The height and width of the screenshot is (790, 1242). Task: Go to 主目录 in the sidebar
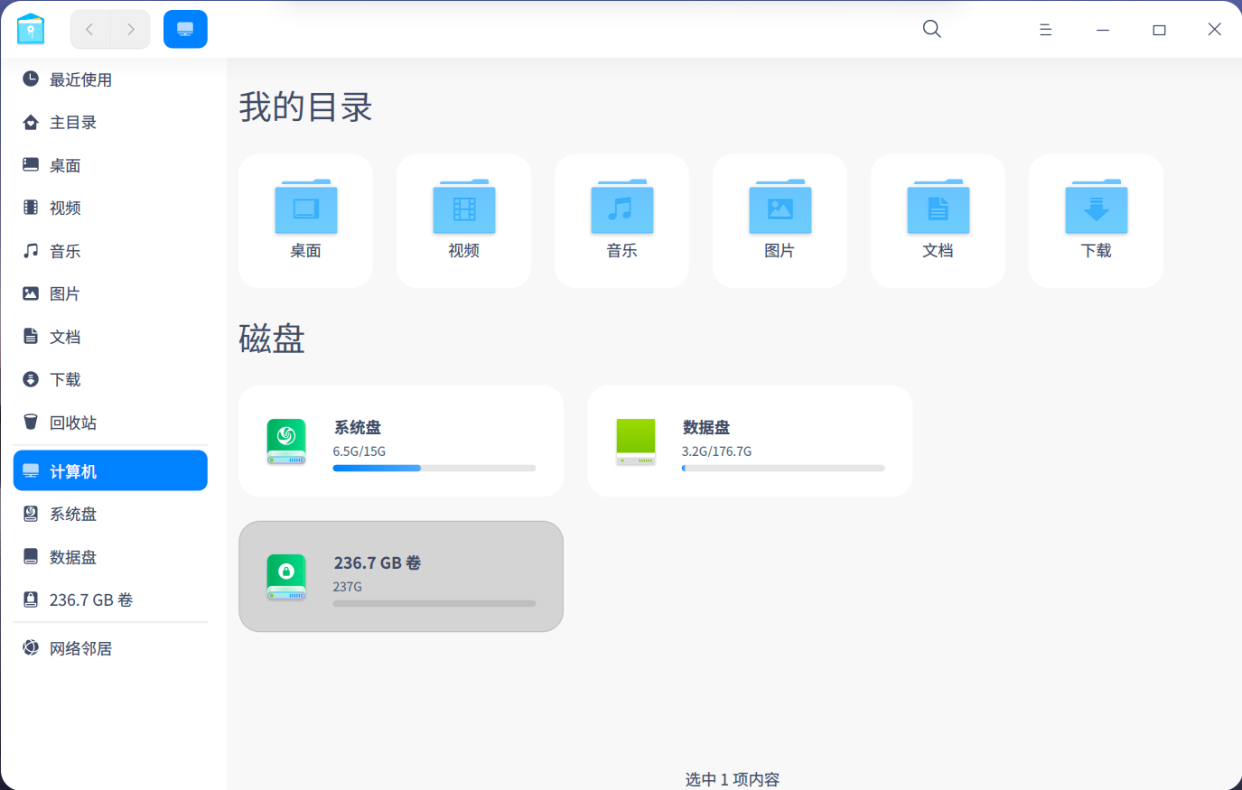tap(110, 123)
